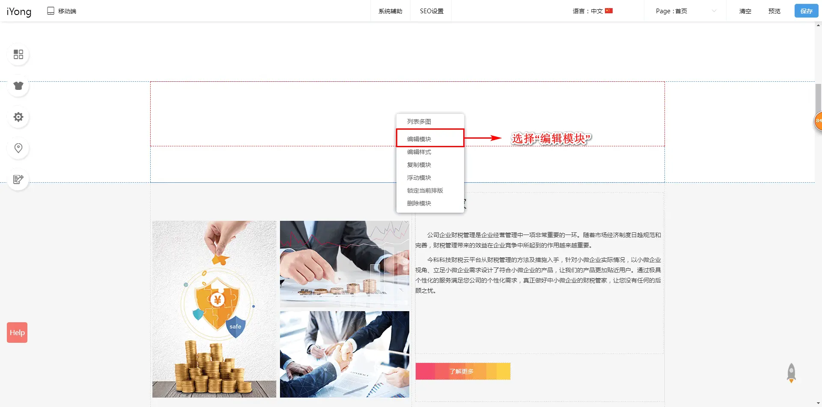This screenshot has width=822, height=407.
Task: Open the edit note icon in sidebar
Action: 18,179
